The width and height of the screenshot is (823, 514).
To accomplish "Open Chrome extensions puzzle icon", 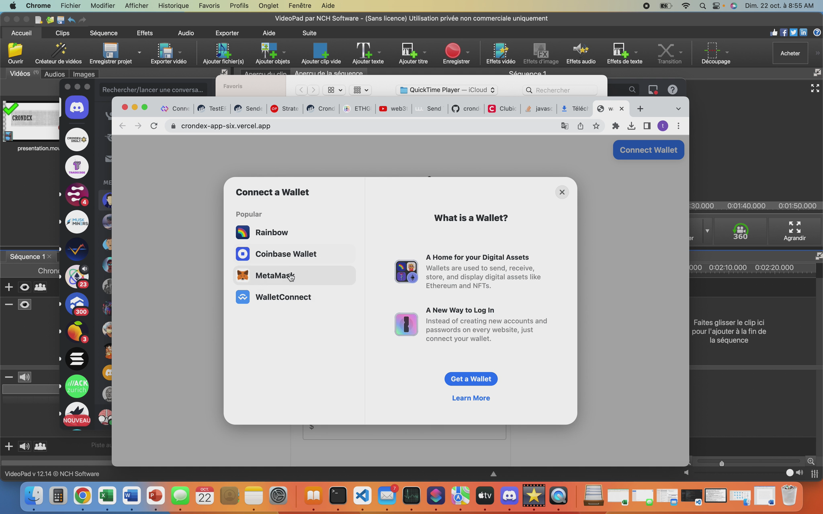I will (615, 126).
